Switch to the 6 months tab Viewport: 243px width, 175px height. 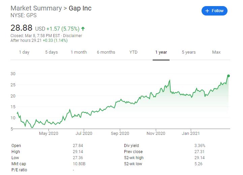click(106, 52)
